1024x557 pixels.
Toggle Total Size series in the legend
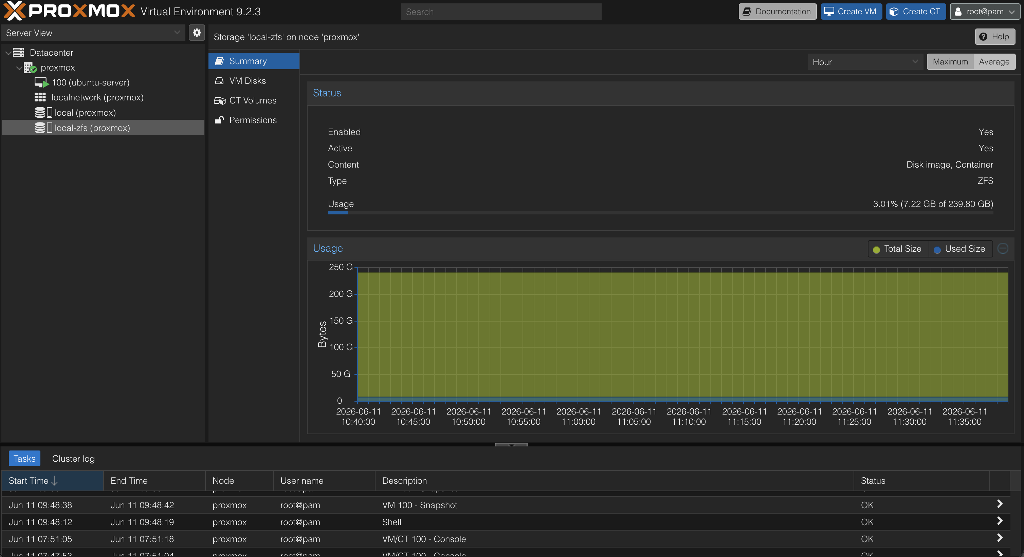point(898,249)
